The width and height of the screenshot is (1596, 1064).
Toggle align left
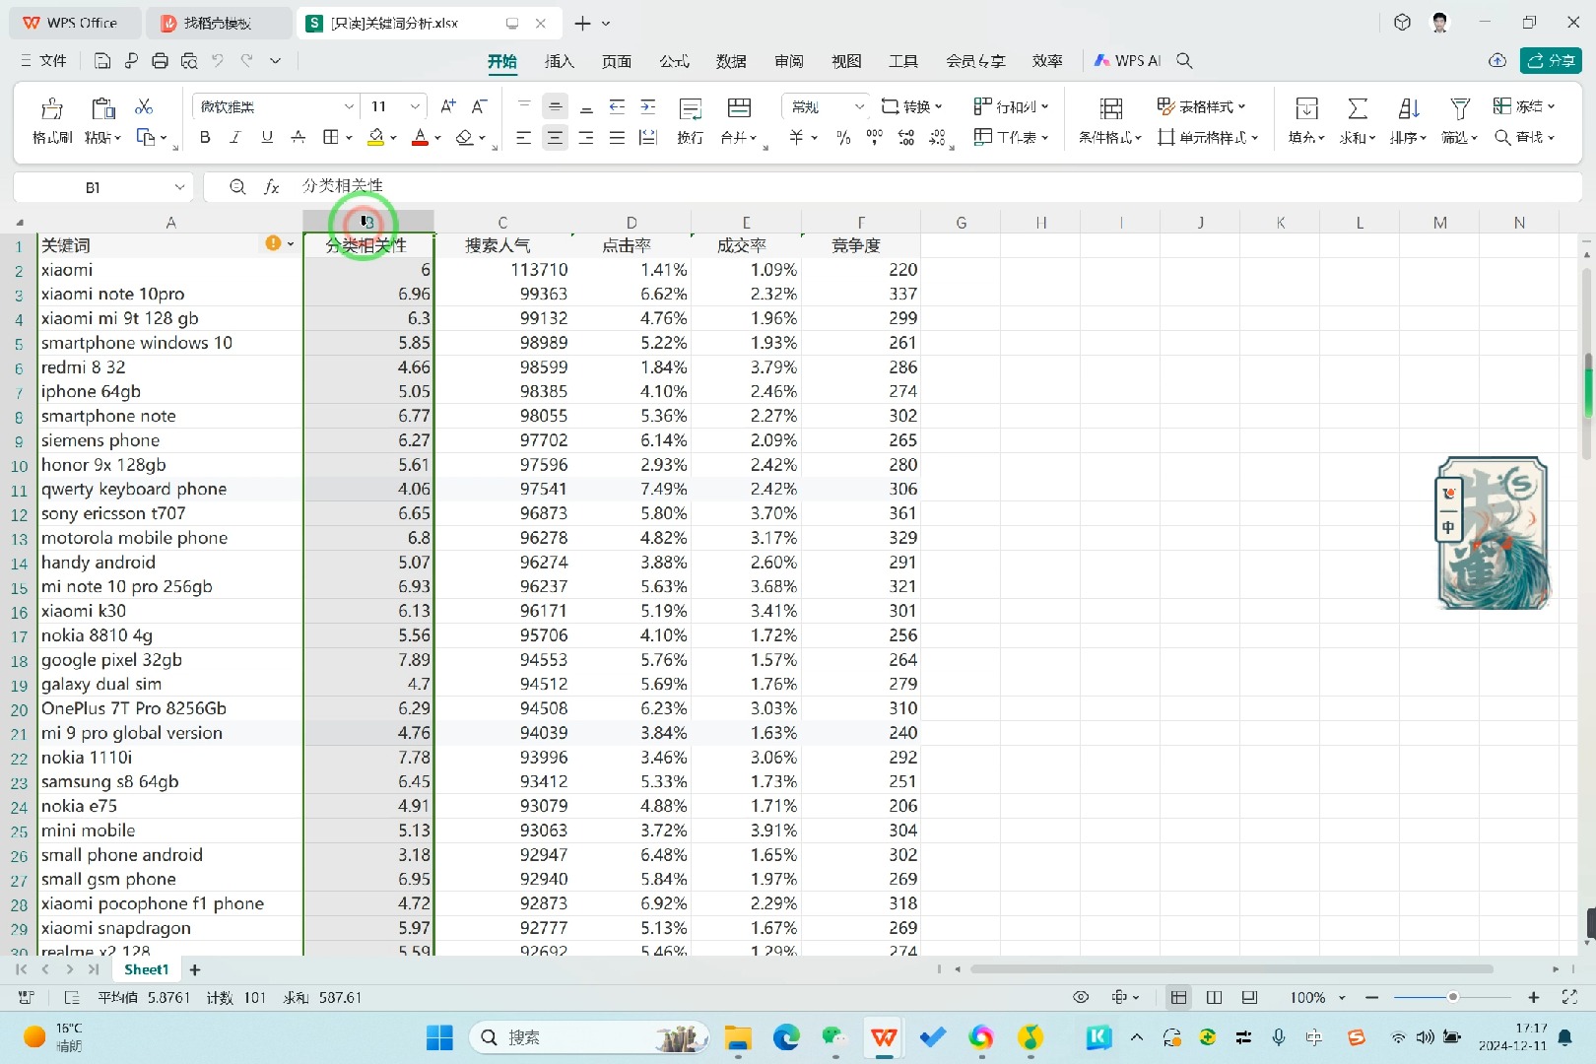(x=524, y=138)
